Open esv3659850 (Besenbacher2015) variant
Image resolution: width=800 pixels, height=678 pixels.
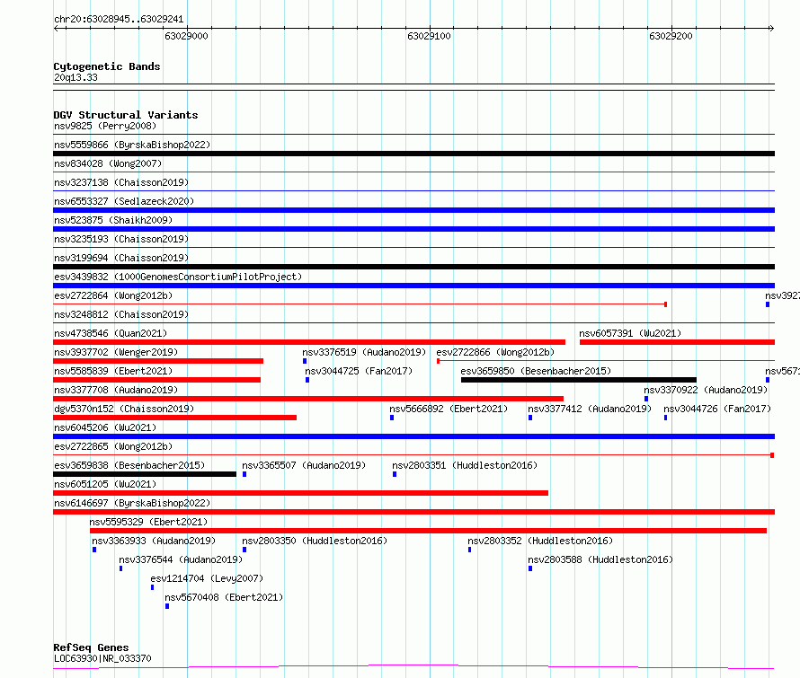[x=536, y=371]
